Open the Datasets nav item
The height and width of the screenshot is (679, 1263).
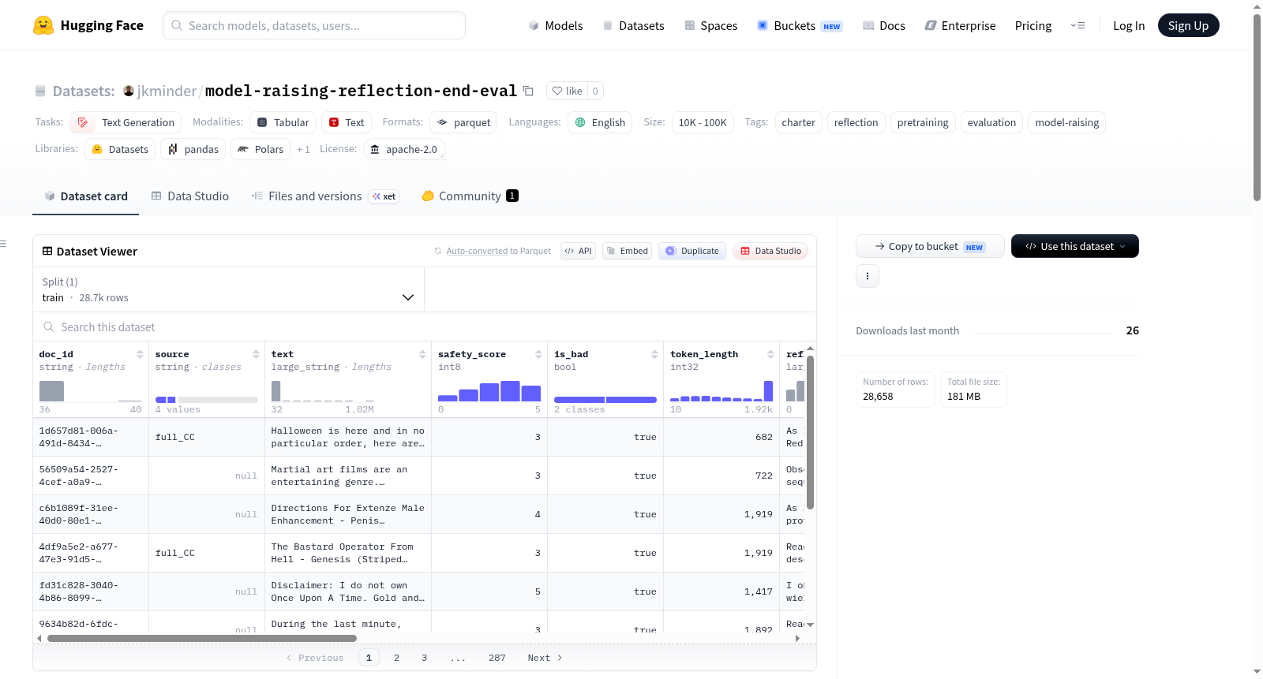[634, 25]
